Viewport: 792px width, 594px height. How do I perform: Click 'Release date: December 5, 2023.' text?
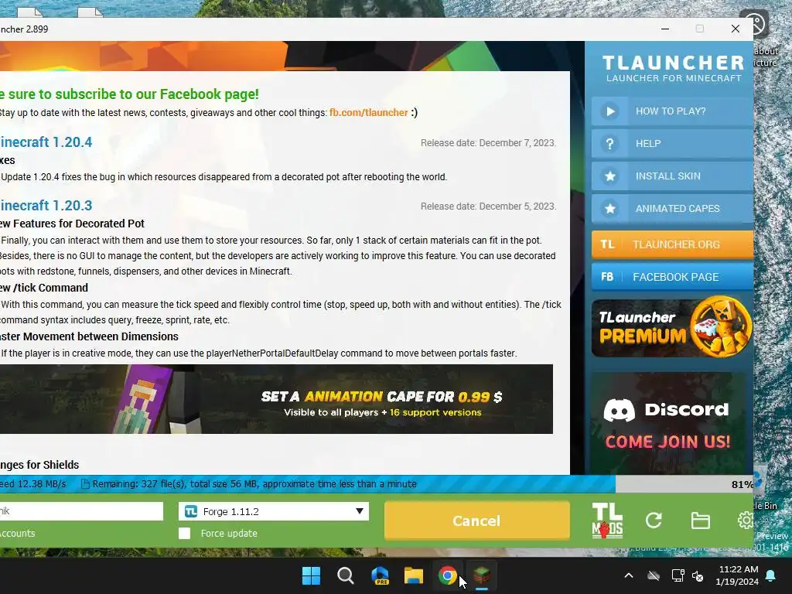(x=488, y=206)
